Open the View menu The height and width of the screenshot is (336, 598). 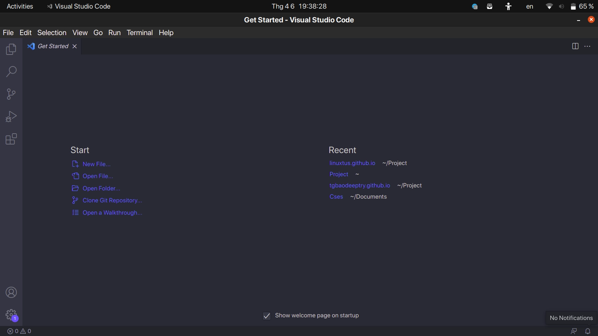[80, 32]
